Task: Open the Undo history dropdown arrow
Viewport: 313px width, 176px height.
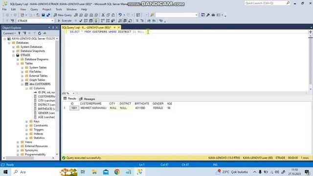Action: click(x=124, y=15)
